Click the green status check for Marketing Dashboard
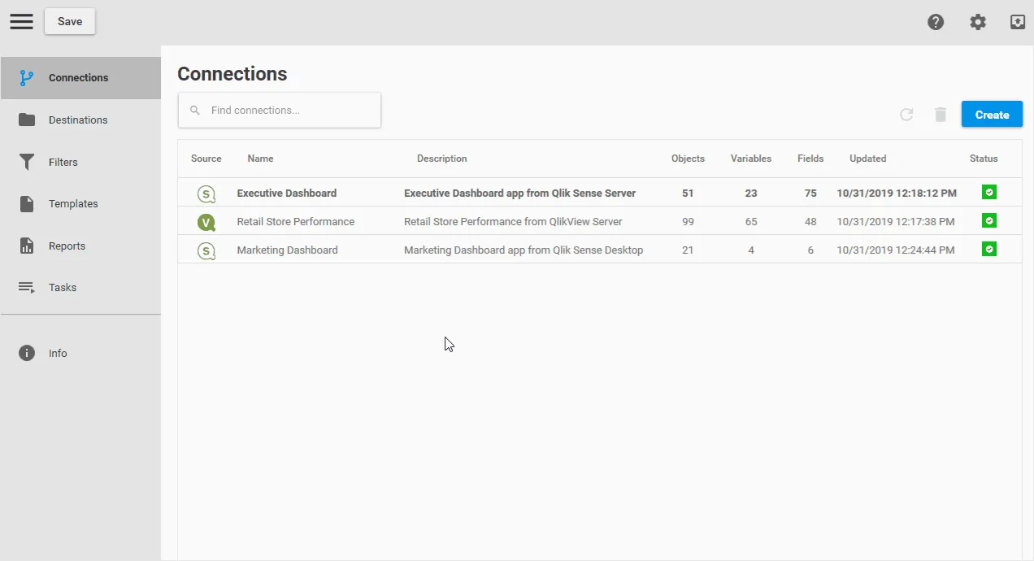This screenshot has width=1034, height=561. [988, 249]
